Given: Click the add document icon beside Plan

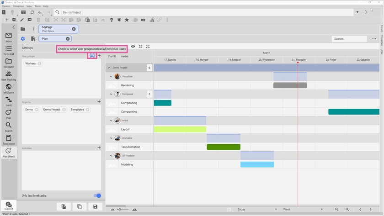Looking at the screenshot, I should (33, 39).
